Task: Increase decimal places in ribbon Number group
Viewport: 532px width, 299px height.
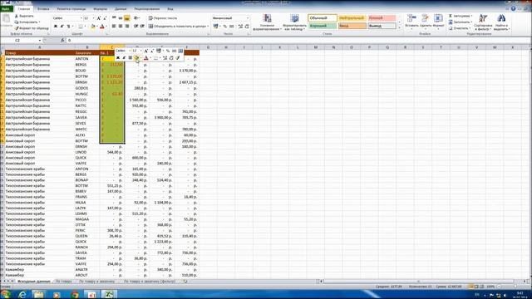Action: coord(240,26)
